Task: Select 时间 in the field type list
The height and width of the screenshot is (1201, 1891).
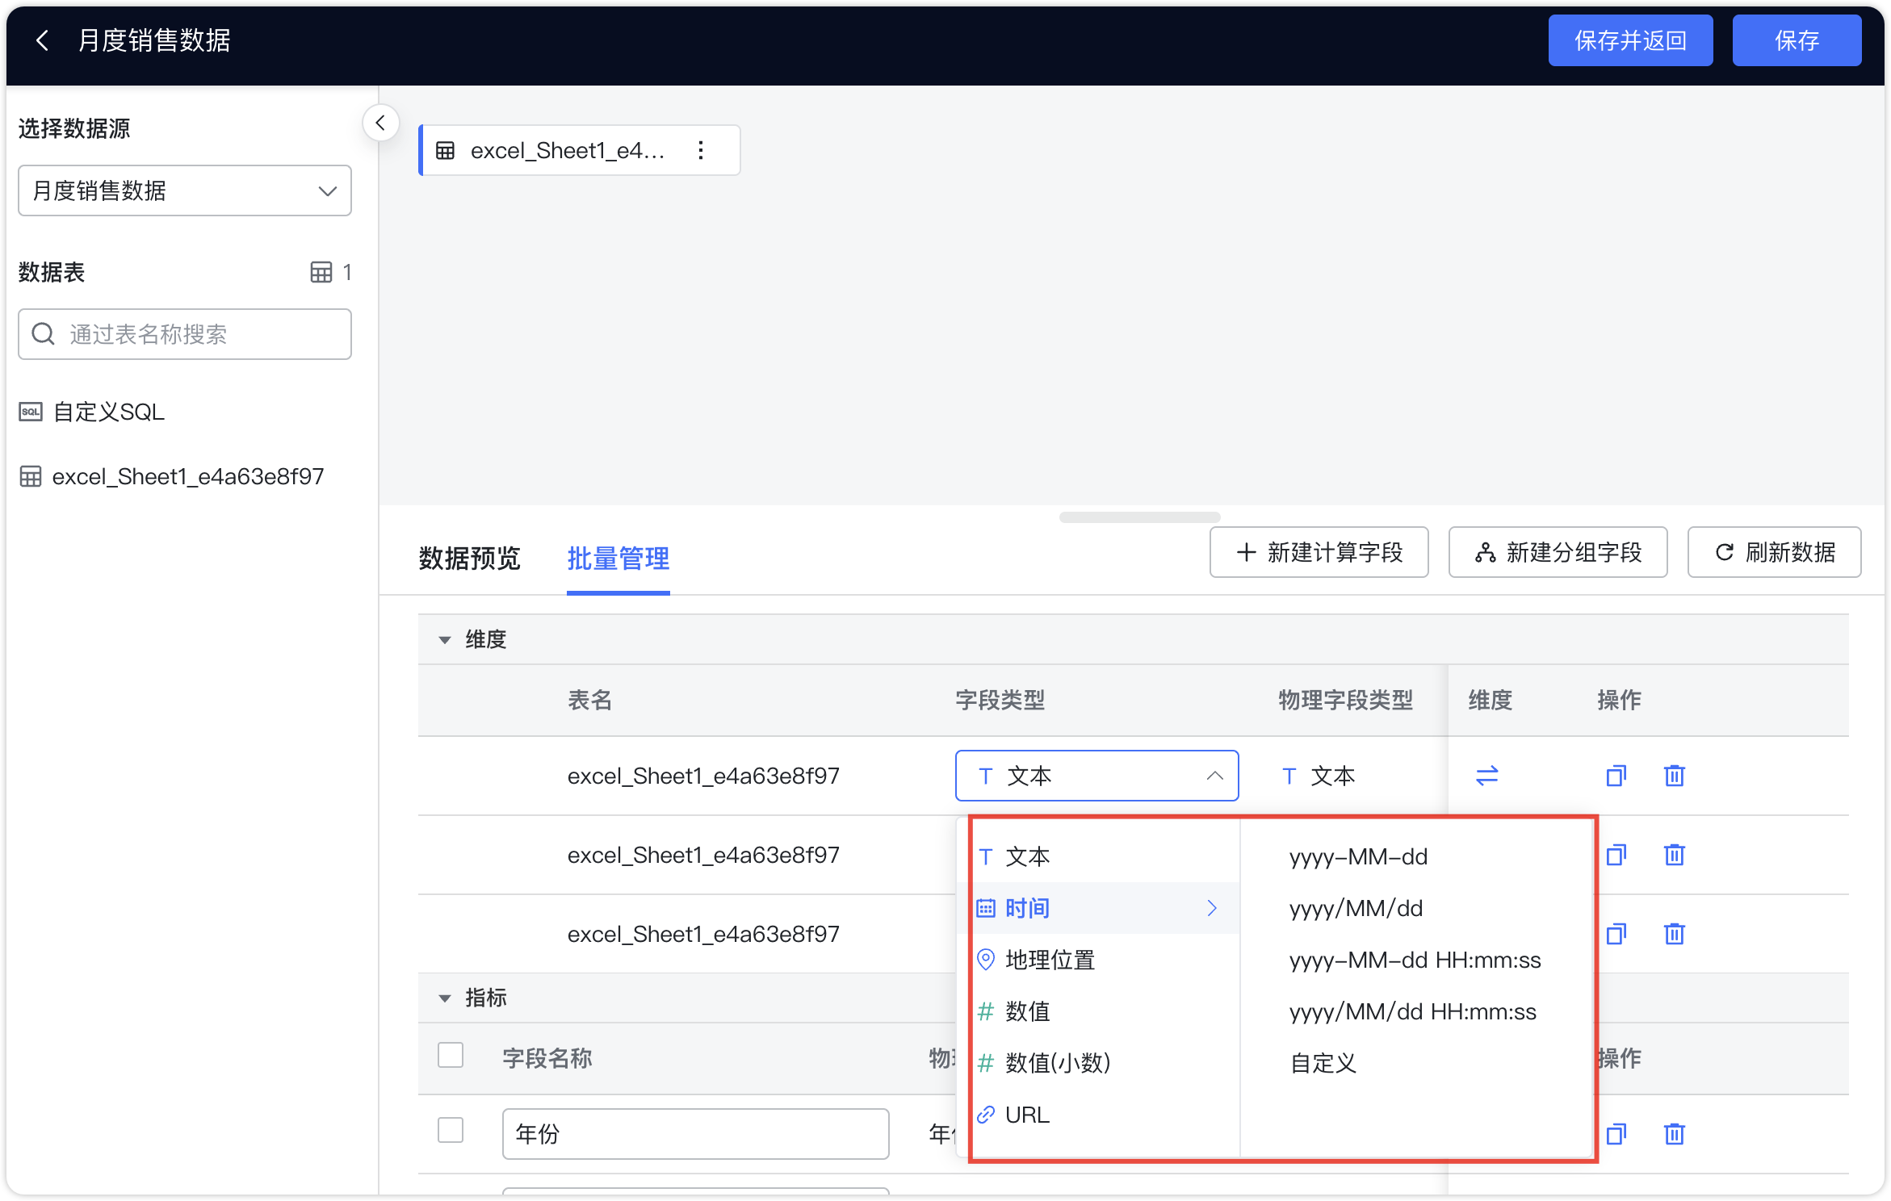Action: click(x=1098, y=908)
